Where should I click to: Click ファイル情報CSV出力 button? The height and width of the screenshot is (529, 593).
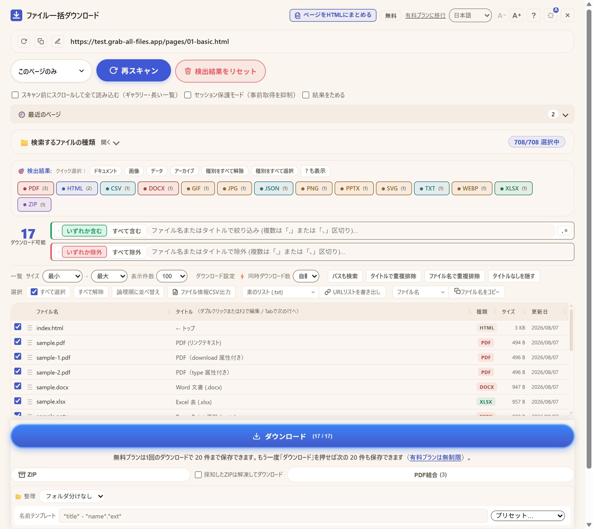click(x=202, y=292)
